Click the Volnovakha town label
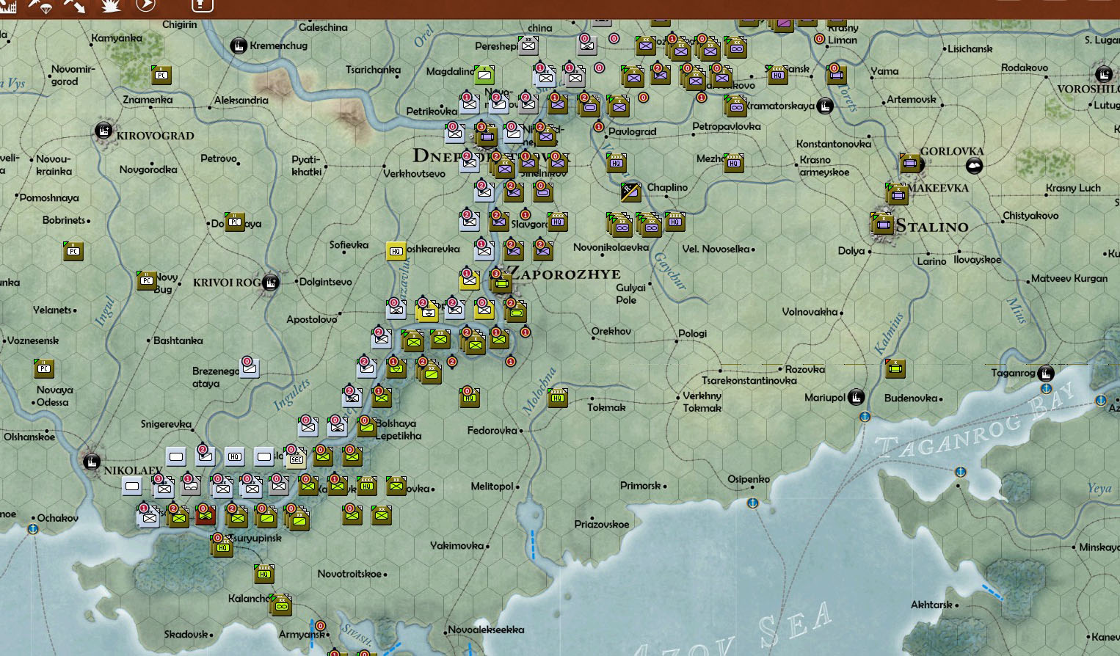1120x656 pixels. [810, 312]
